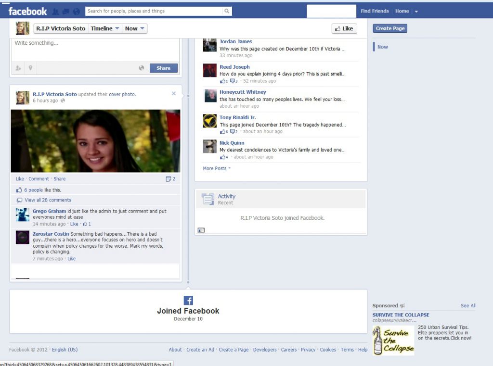Viewport: 493px width, 366px height.
Task: Like Grego Graham's comment
Action: pos(74,224)
